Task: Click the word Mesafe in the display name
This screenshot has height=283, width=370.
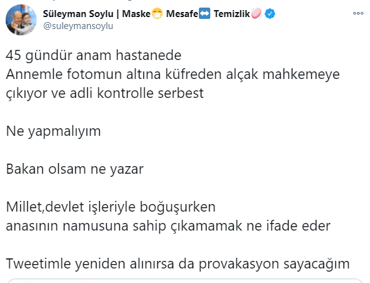Action: pyautogui.click(x=182, y=14)
